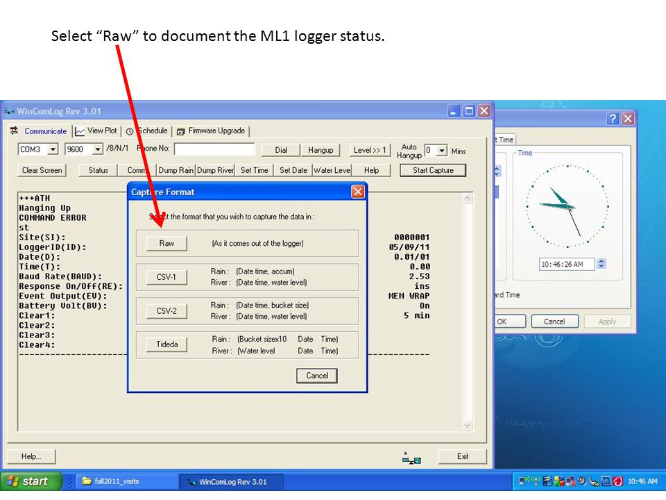Click Cancel in the Date and Time window

tap(554, 322)
